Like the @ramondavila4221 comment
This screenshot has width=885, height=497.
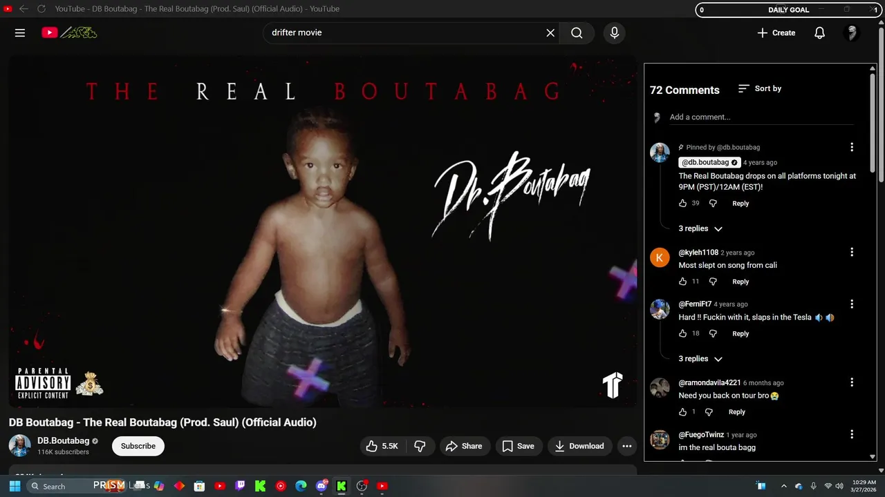coord(682,412)
